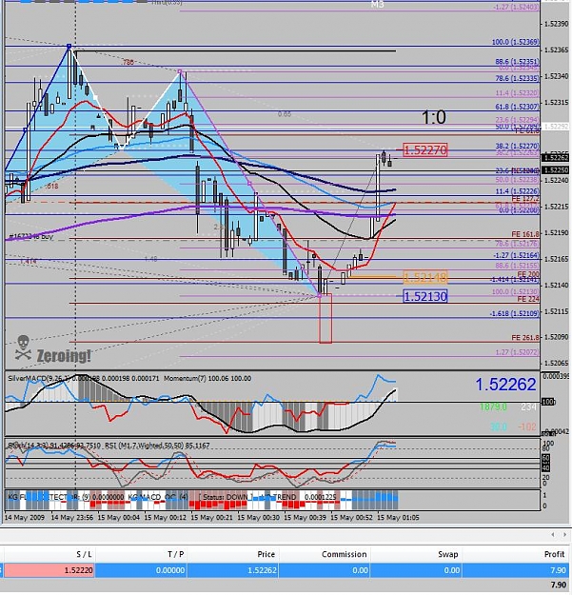The height and width of the screenshot is (595, 572).
Task: Click the Status: DOWN indicator text
Action: [x=226, y=497]
